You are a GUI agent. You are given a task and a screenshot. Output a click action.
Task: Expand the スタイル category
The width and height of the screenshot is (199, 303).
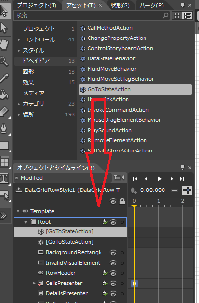18,51
